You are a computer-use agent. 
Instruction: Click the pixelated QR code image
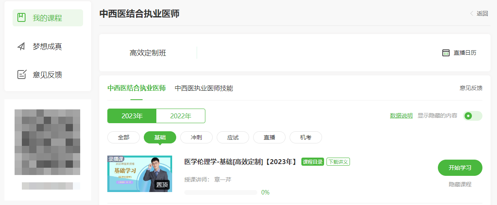[x=47, y=142]
